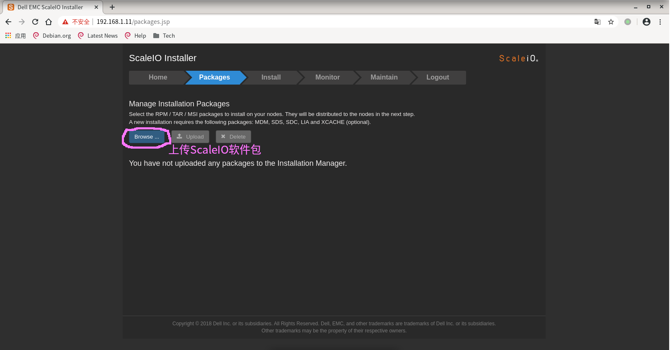The height and width of the screenshot is (350, 670).
Task: Open the Debian.org bookmark
Action: pos(52,36)
